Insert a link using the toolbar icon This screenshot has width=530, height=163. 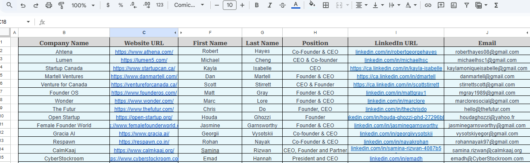428,5
